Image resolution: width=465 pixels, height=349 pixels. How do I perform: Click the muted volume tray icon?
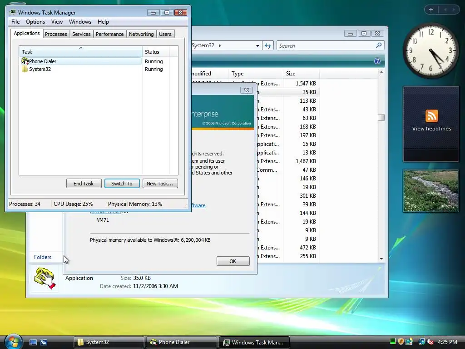pyautogui.click(x=430, y=342)
